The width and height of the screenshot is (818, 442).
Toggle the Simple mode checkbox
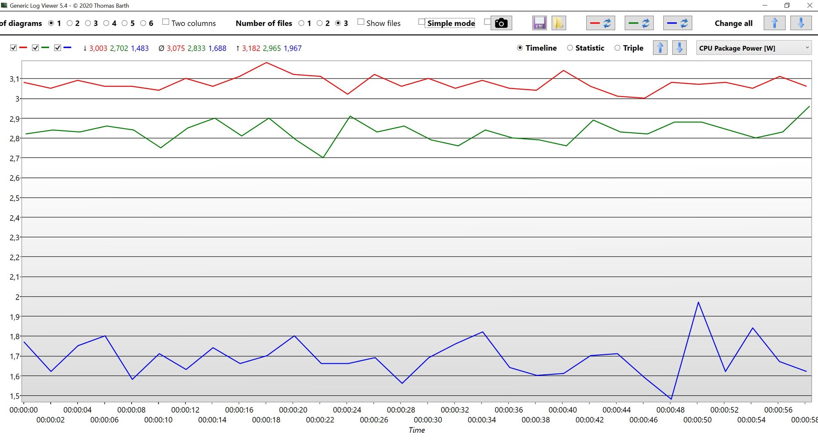pyautogui.click(x=422, y=22)
